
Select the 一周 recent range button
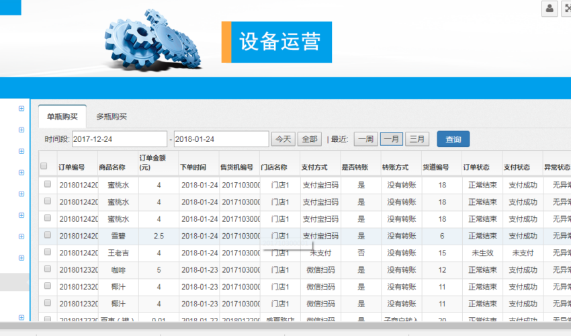366,139
